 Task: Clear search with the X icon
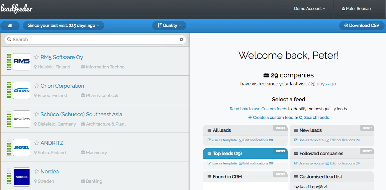coord(181,40)
